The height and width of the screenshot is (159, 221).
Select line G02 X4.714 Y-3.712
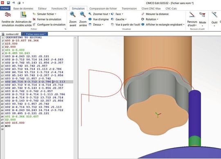pyautogui.click(x=35, y=82)
